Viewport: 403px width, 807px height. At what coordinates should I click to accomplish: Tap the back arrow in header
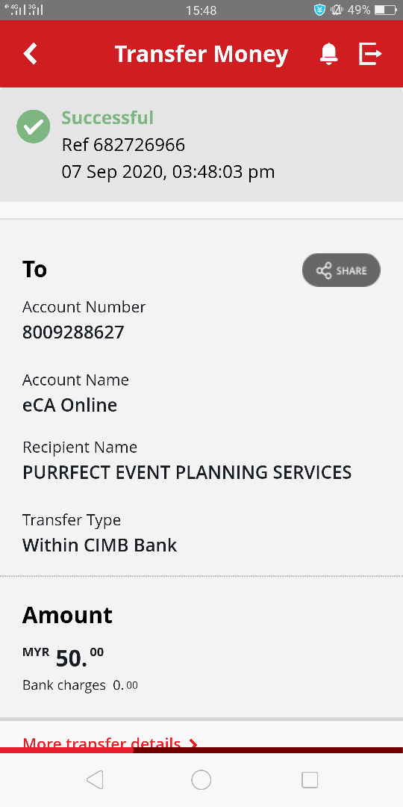pyautogui.click(x=31, y=54)
